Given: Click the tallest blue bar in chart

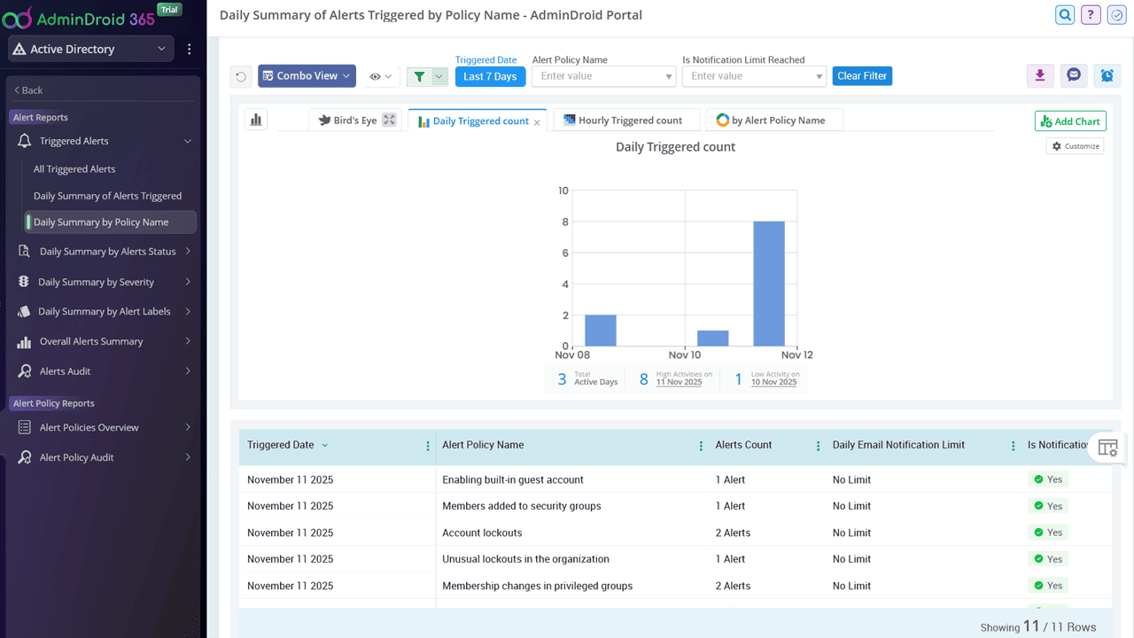Looking at the screenshot, I should 768,284.
